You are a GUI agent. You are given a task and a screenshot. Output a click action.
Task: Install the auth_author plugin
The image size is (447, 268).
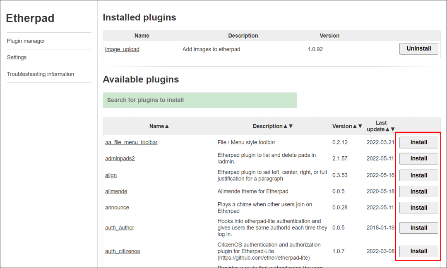click(418, 228)
